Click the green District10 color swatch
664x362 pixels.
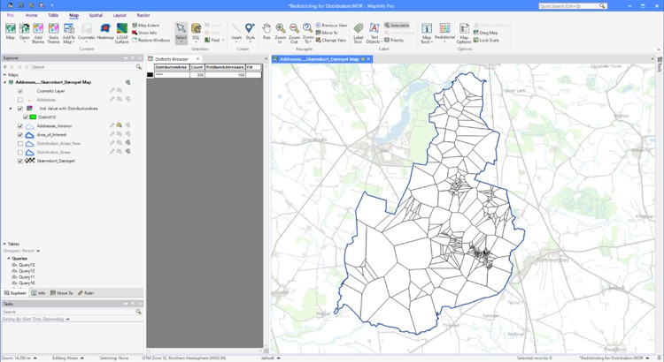tap(32, 117)
